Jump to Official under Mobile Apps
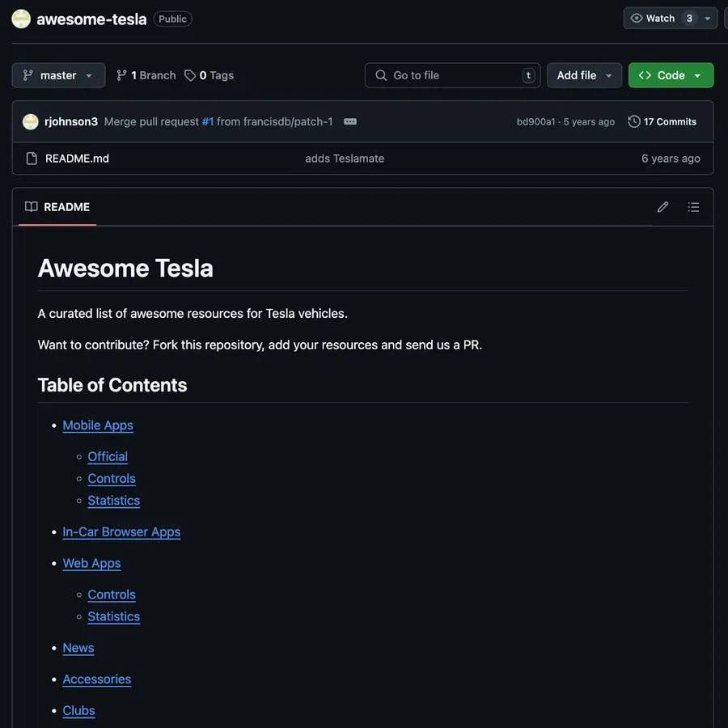 (x=108, y=456)
